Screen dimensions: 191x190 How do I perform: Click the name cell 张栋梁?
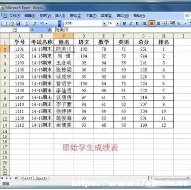click(64, 70)
